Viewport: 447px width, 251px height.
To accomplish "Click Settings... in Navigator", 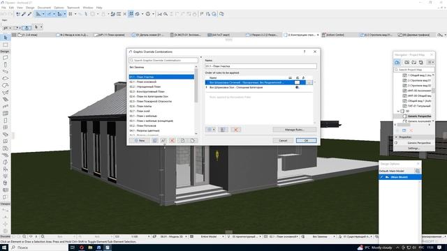I will [x=413, y=149].
